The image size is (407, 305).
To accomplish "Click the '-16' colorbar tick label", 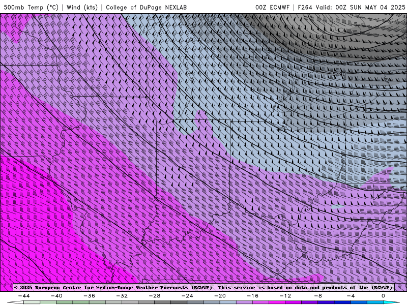I will pos(252,296).
